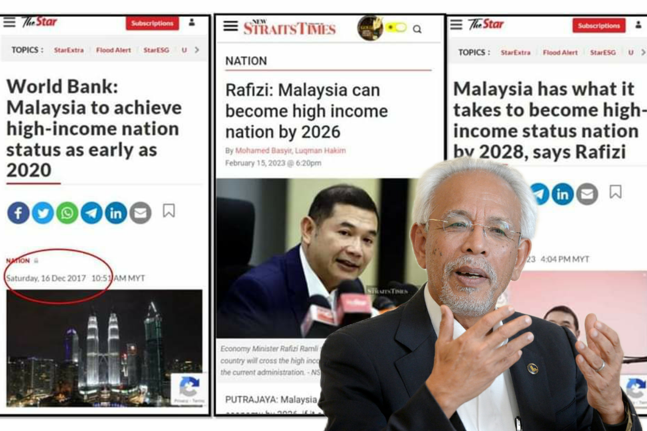Toggle the yellow dark mode switch
Screen dimensions: 647x431
(x=396, y=28)
